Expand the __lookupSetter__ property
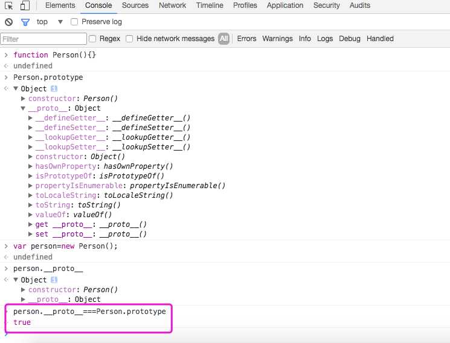The height and width of the screenshot is (343, 450). pyautogui.click(x=30, y=147)
